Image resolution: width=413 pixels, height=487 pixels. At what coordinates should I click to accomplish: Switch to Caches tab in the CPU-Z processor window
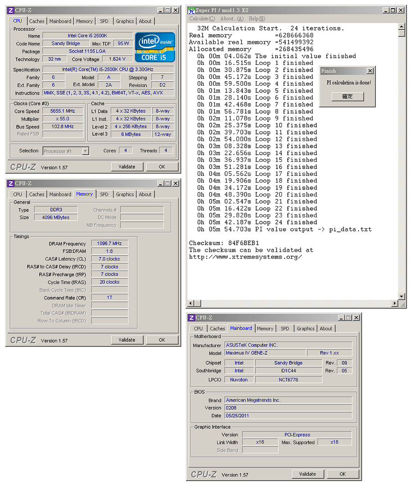click(36, 21)
